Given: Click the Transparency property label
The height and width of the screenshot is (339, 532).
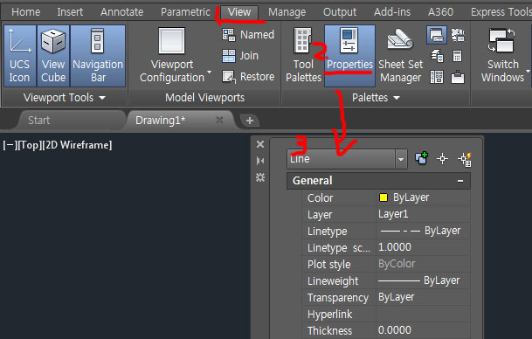Looking at the screenshot, I should [337, 298].
